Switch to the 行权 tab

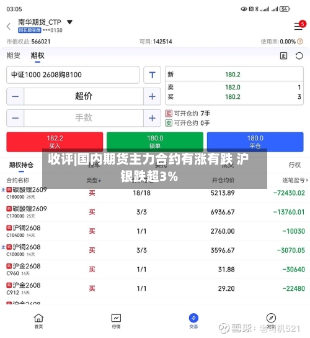pos(294,165)
